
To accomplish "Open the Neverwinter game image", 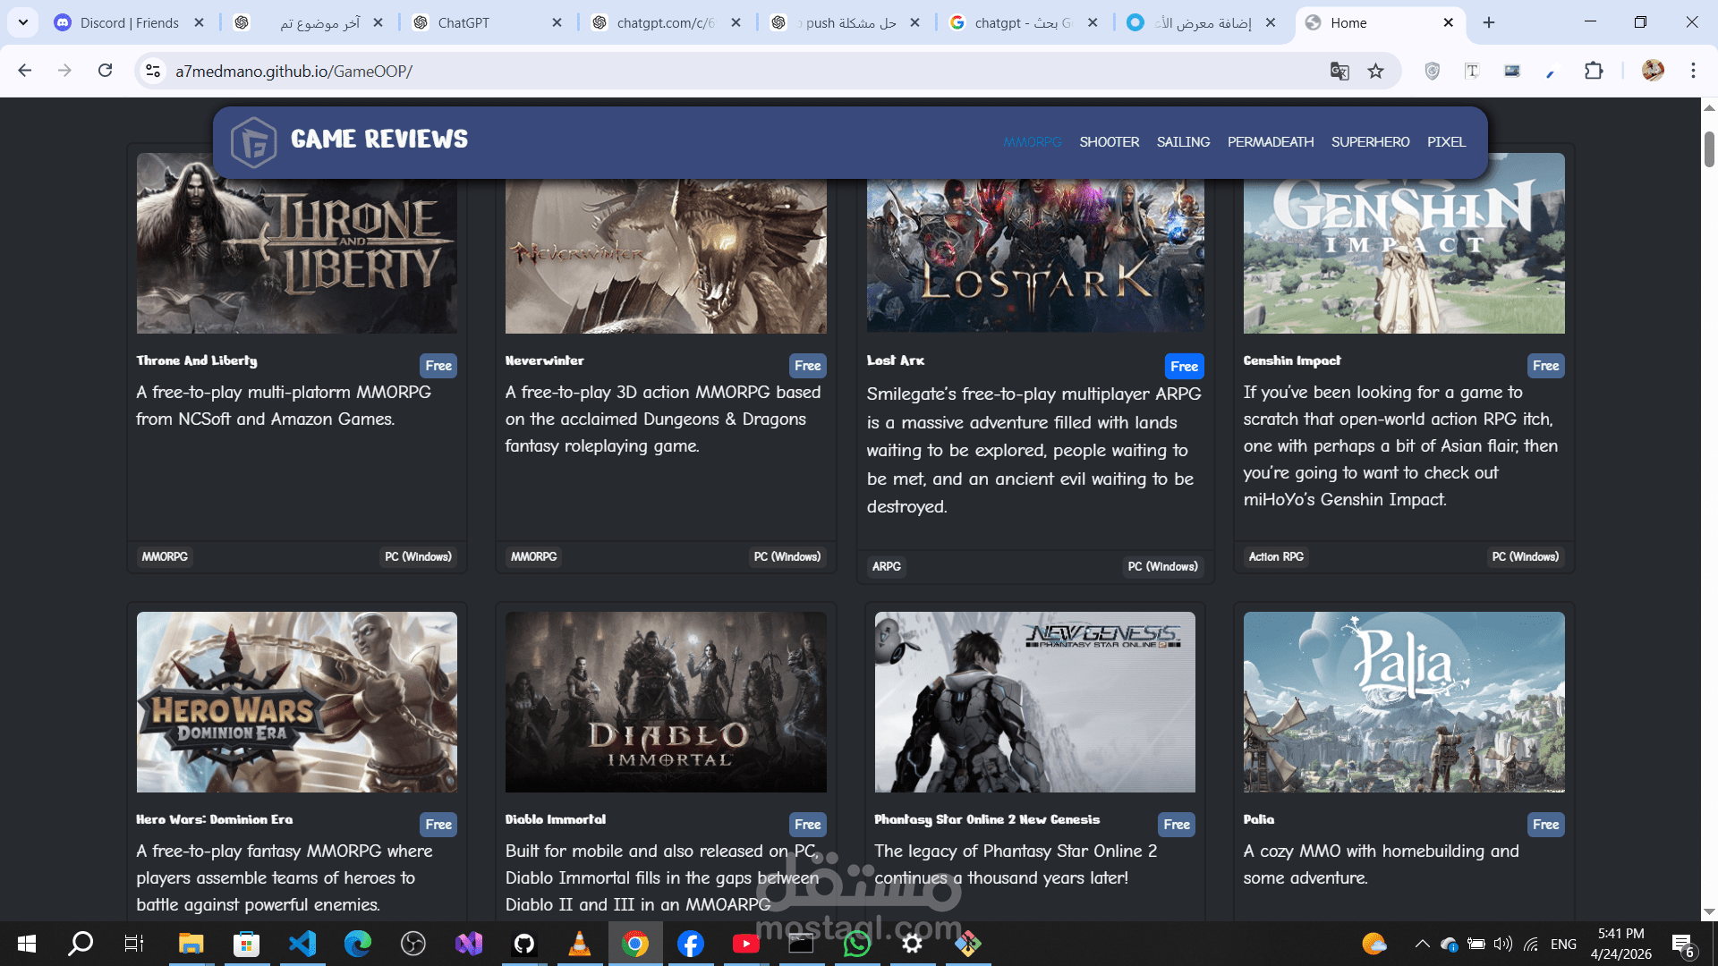I will click(666, 256).
